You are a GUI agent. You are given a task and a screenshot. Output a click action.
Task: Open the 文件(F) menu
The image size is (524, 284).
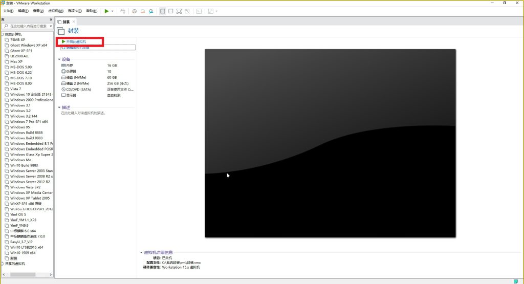click(x=8, y=11)
